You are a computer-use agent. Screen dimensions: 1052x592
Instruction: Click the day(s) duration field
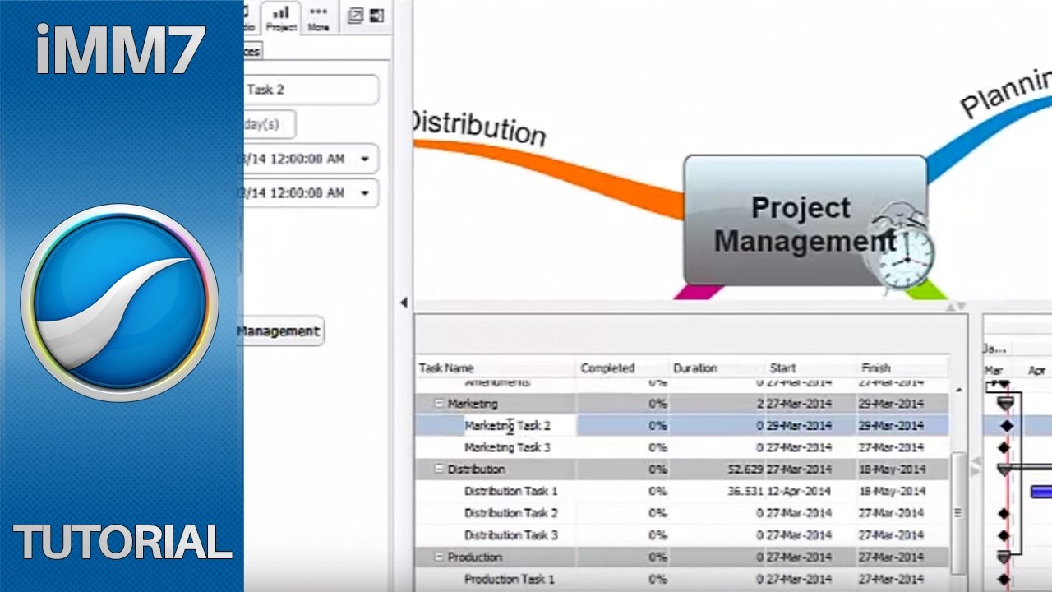270,125
